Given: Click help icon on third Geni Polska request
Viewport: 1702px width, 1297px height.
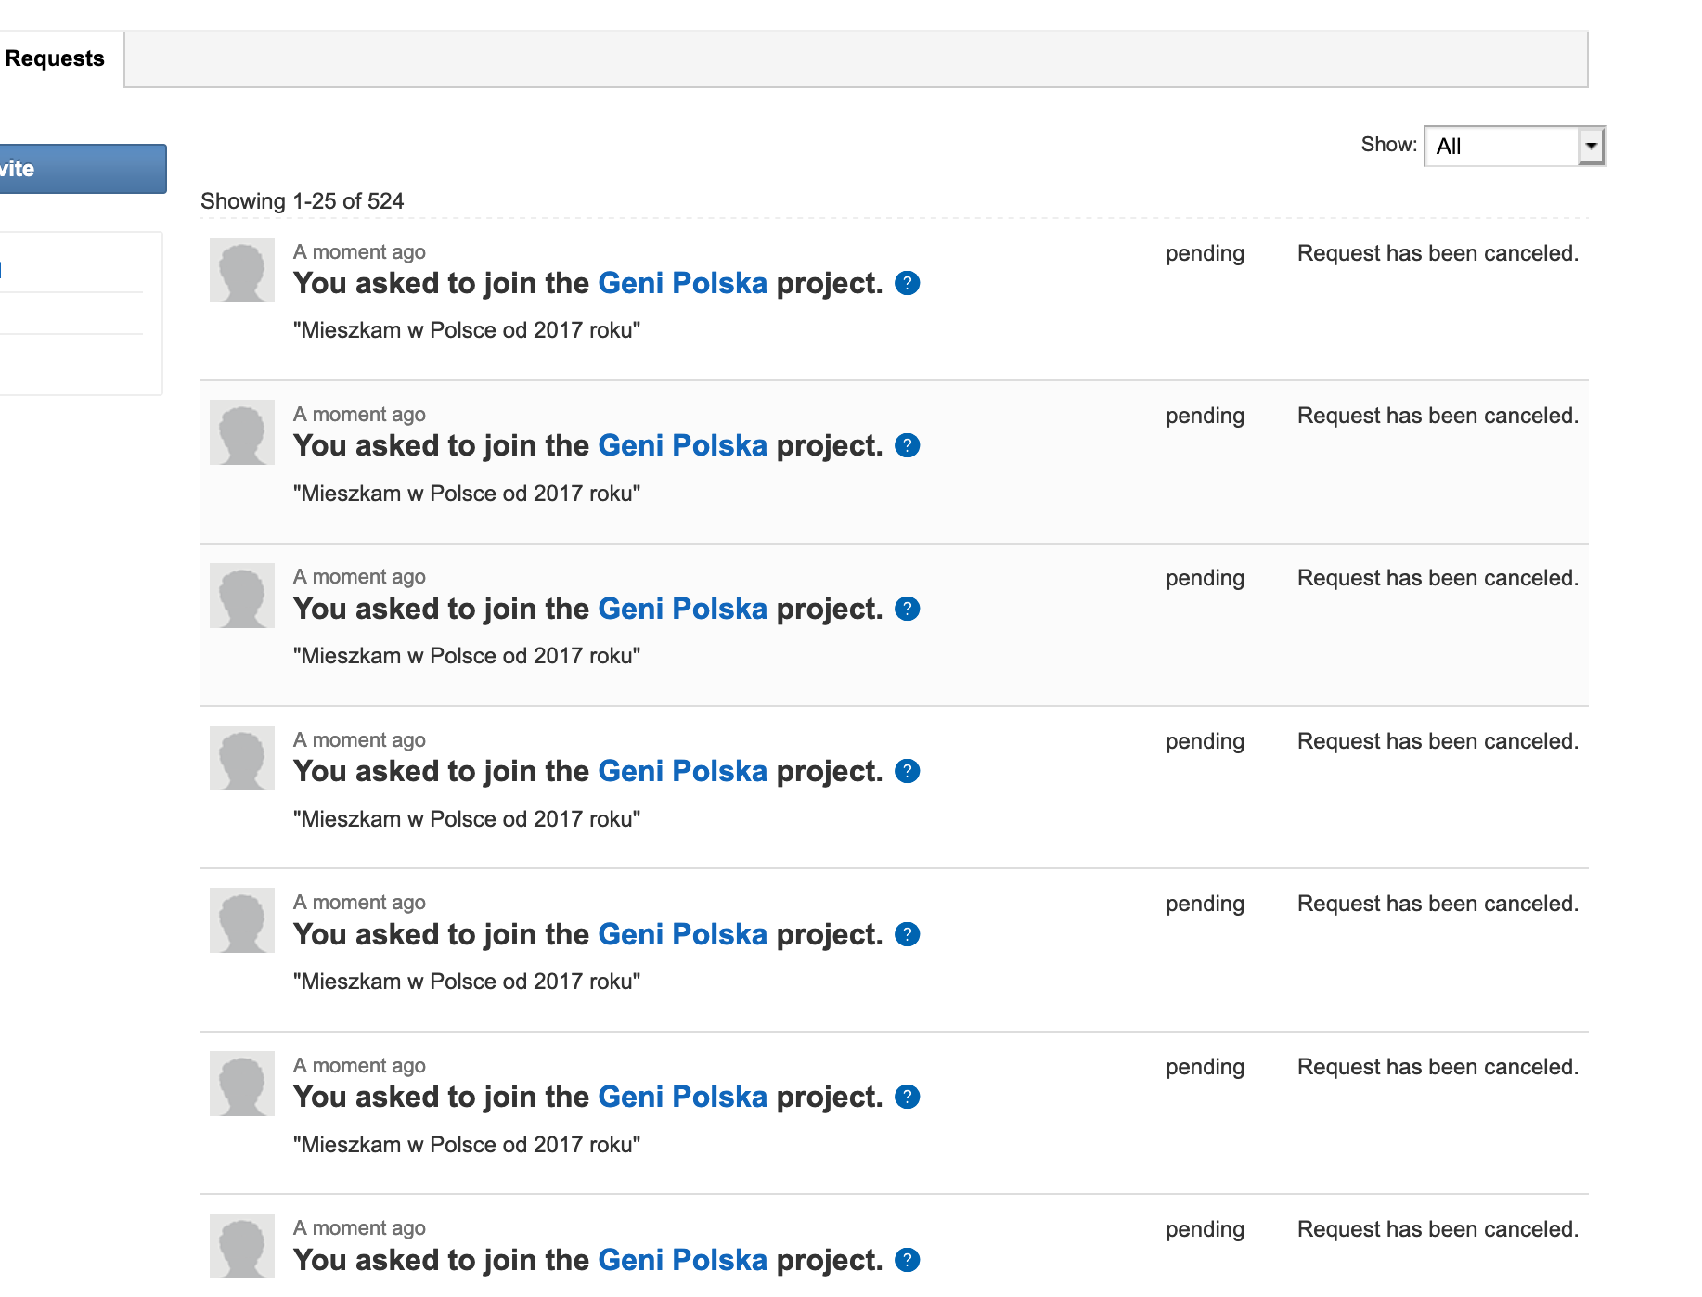Looking at the screenshot, I should 907,609.
